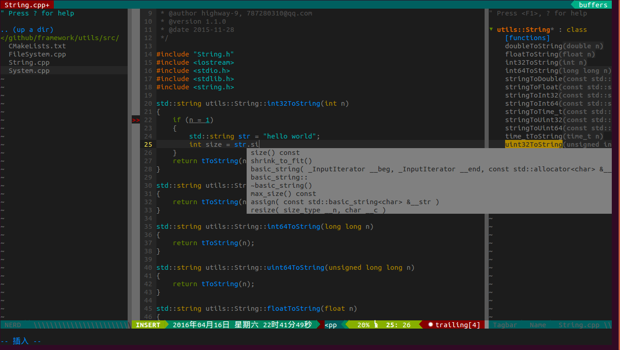The height and width of the screenshot is (350, 620).
Task: Jump to time_tToString tag in Tagbar
Action: [x=533, y=136]
